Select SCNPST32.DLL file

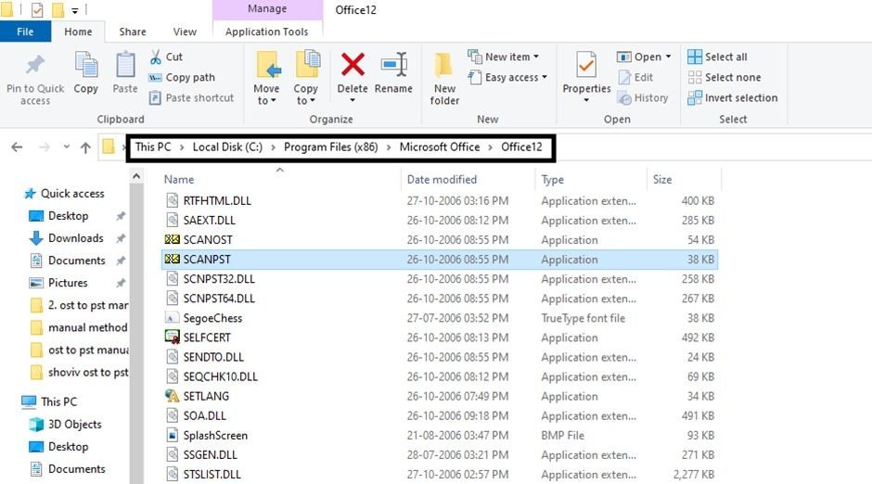pyautogui.click(x=440, y=279)
